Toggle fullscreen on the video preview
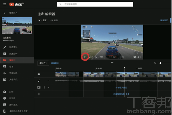The height and width of the screenshot is (115, 172). (x=139, y=57)
